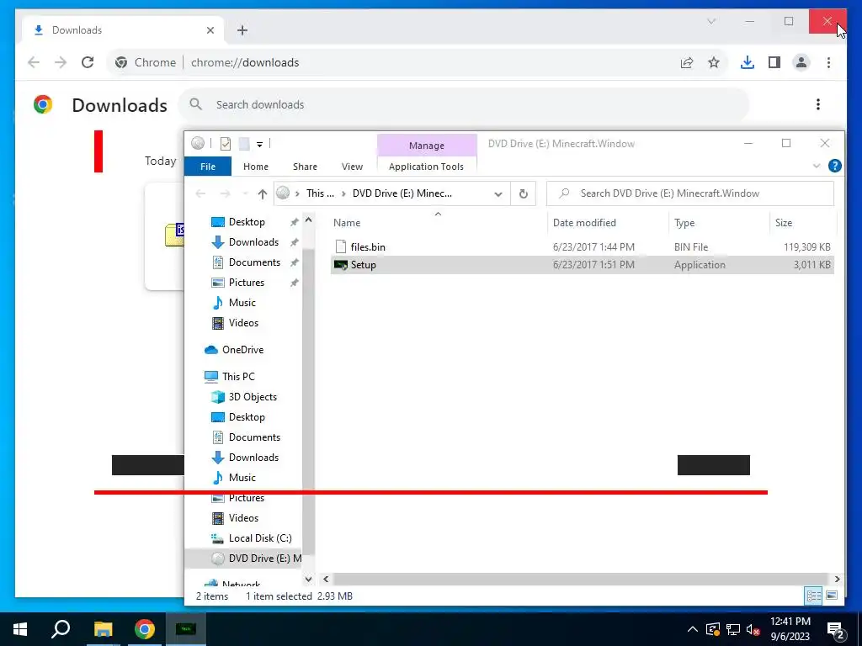The image size is (862, 646).
Task: Open Music under Quick access
Action: coord(242,303)
